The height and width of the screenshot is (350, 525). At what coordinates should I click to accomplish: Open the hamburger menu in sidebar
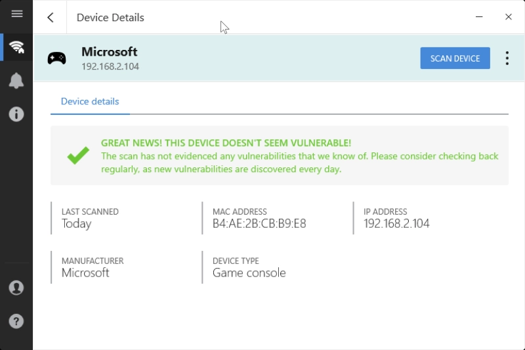pyautogui.click(x=16, y=14)
